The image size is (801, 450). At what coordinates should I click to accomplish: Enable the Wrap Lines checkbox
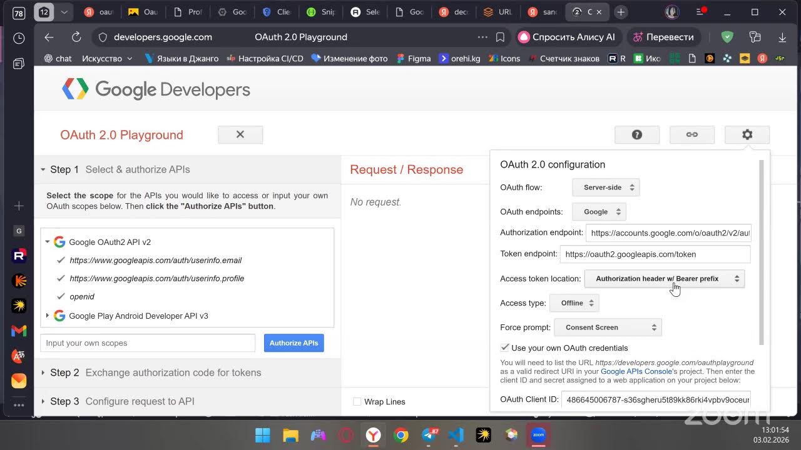coord(357,402)
